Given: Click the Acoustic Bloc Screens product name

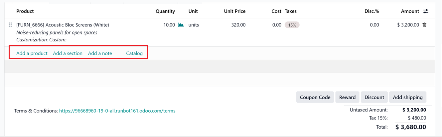Looking at the screenshot, I should pyautogui.click(x=63, y=25).
